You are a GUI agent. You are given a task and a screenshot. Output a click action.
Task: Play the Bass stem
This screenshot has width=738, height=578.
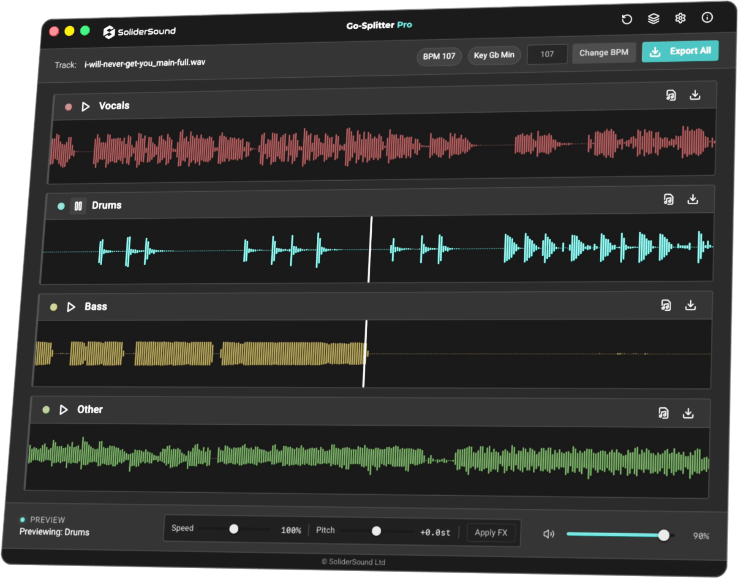(x=71, y=307)
